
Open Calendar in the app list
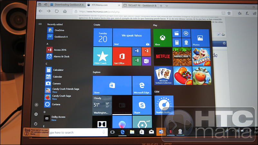54,77
